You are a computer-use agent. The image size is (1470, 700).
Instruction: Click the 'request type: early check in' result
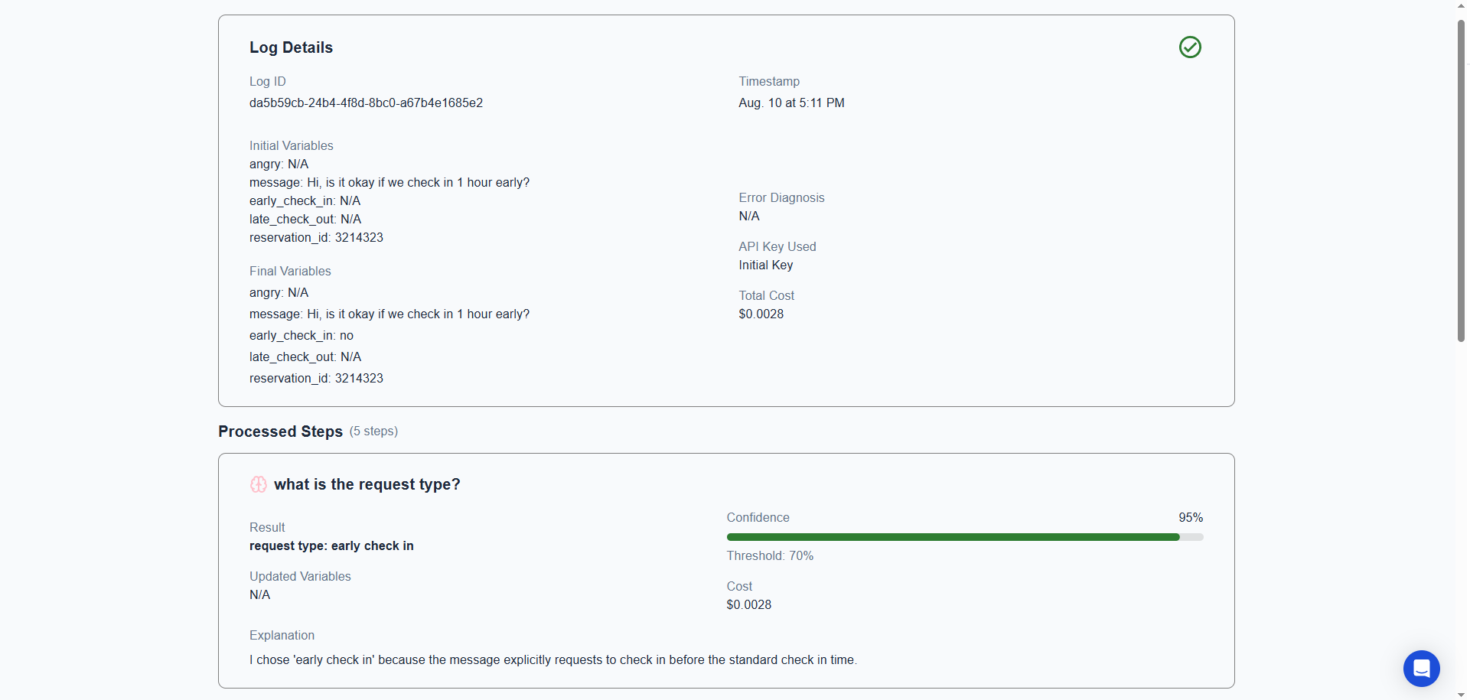click(331, 545)
